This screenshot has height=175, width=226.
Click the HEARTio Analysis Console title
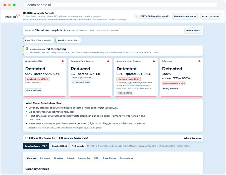coord(38,13)
